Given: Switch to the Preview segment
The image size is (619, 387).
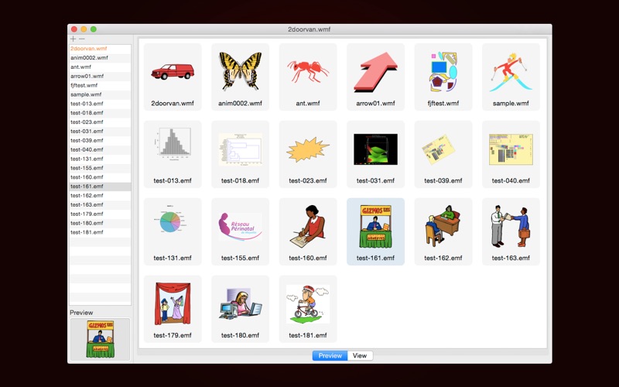Looking at the screenshot, I should [330, 355].
